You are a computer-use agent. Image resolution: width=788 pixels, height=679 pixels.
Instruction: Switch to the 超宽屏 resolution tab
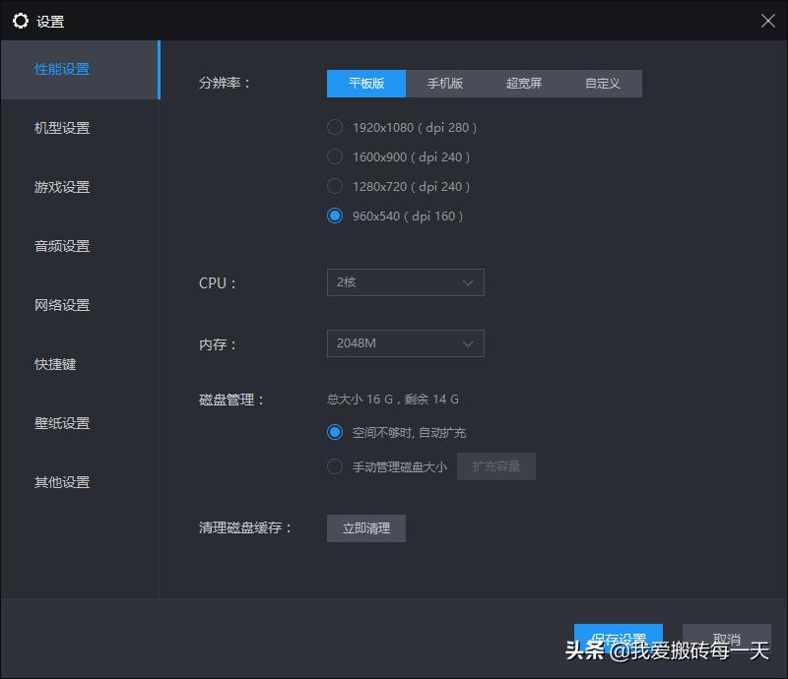pyautogui.click(x=523, y=84)
